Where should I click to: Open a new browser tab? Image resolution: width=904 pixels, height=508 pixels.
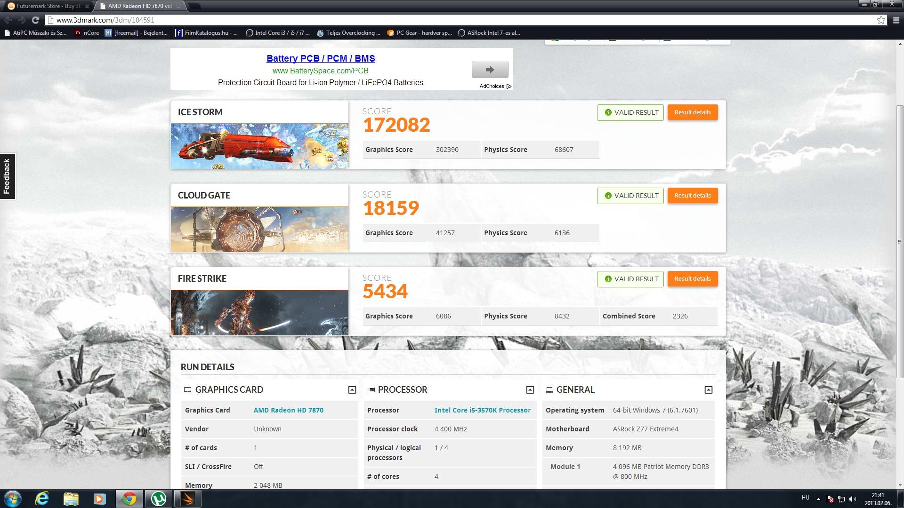click(194, 6)
